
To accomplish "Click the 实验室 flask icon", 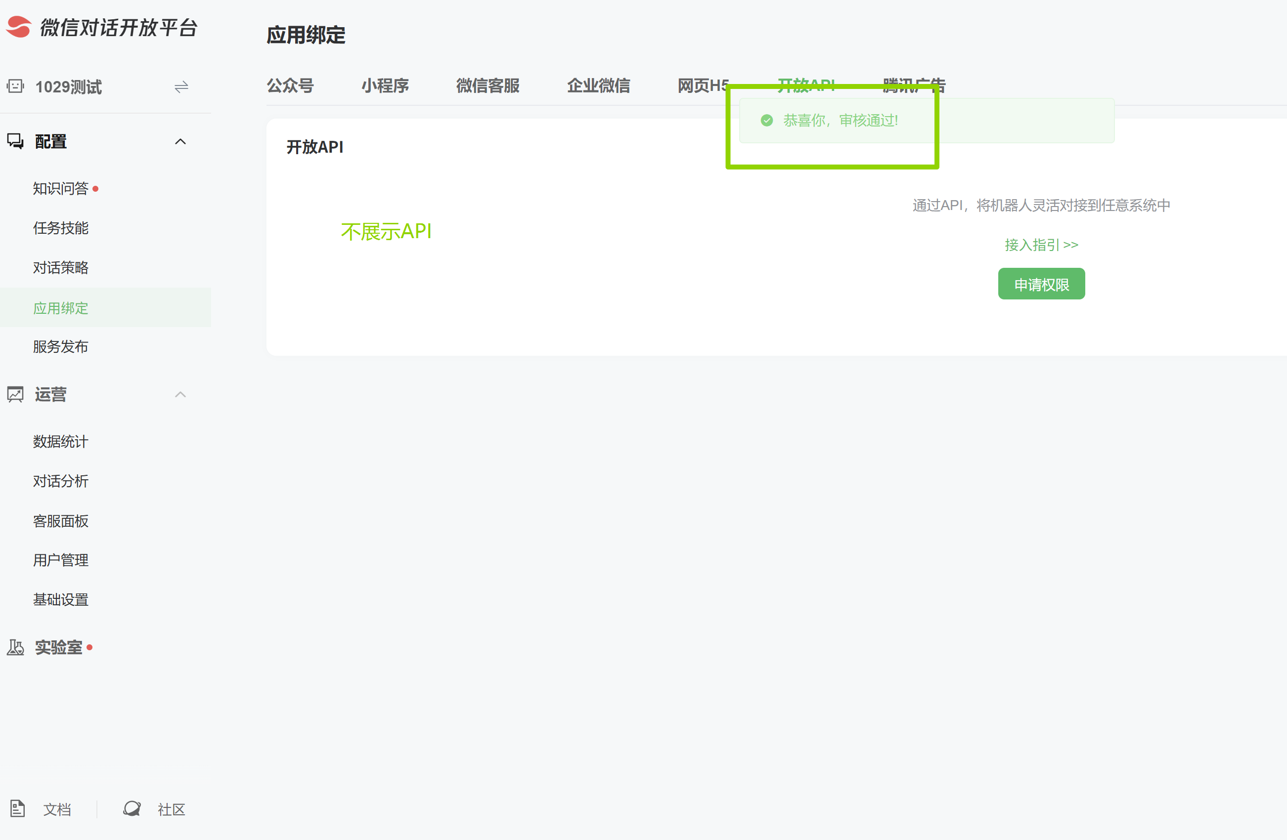I will (x=15, y=647).
